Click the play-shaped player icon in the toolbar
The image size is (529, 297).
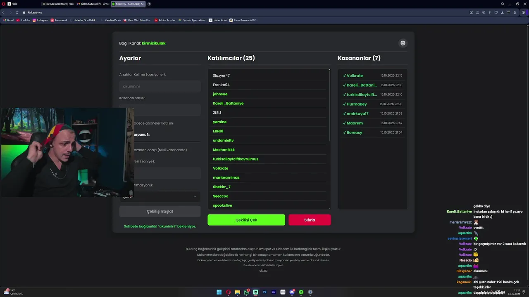tap(490, 12)
